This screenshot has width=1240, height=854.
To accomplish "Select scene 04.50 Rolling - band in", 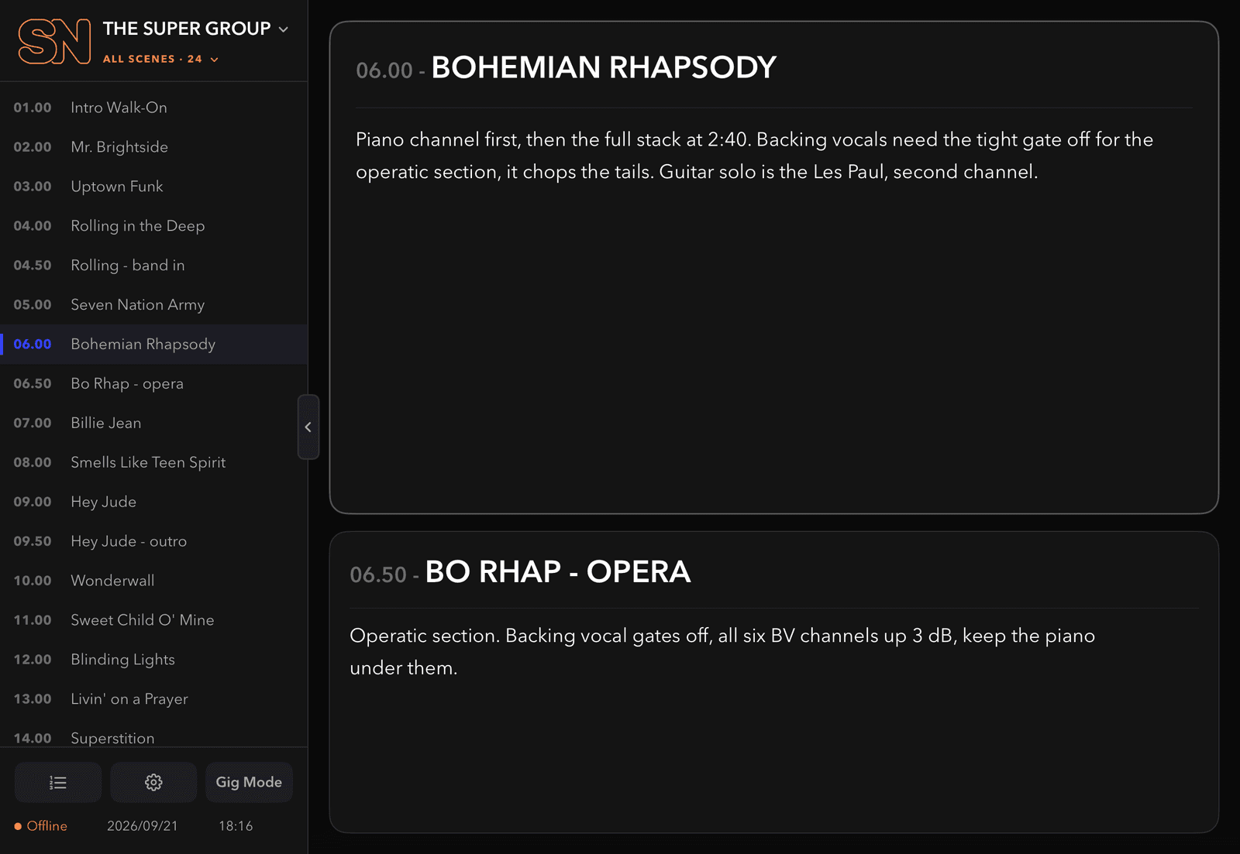I will pyautogui.click(x=153, y=266).
